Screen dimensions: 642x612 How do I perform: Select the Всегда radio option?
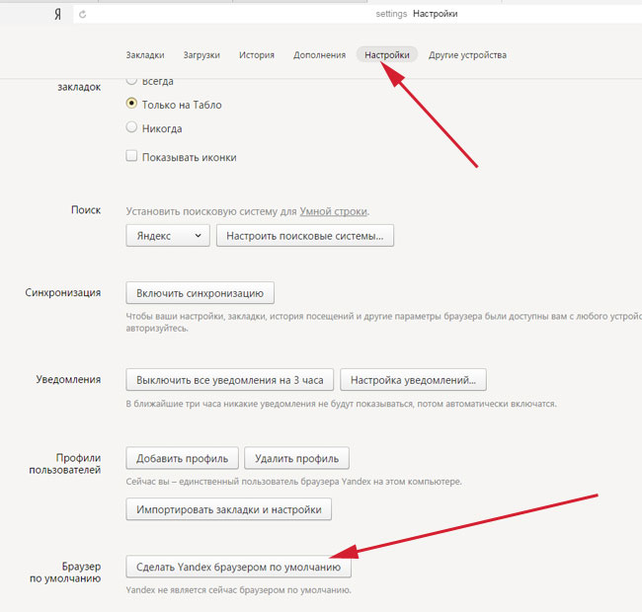132,82
